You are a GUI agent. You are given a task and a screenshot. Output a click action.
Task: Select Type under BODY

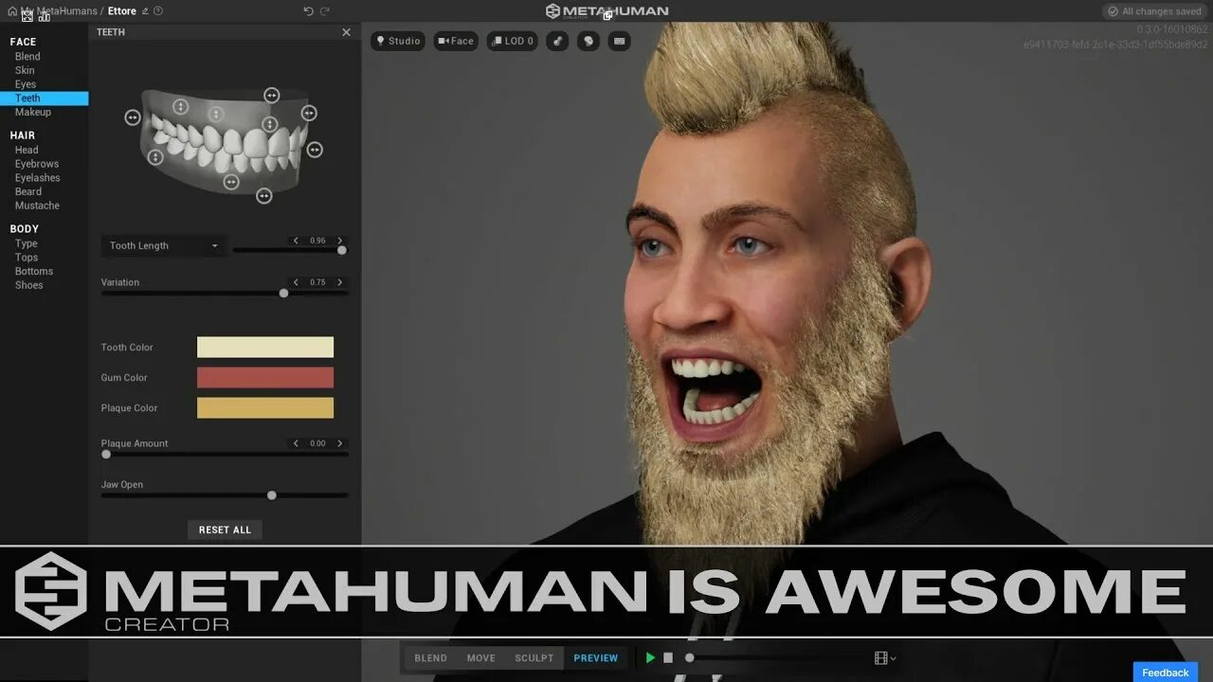(x=27, y=243)
